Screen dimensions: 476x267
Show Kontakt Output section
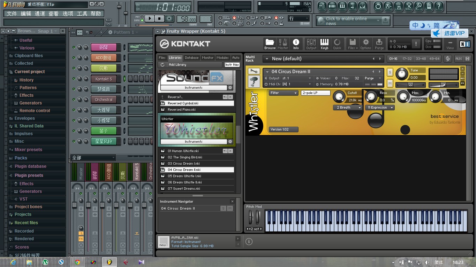(x=311, y=44)
